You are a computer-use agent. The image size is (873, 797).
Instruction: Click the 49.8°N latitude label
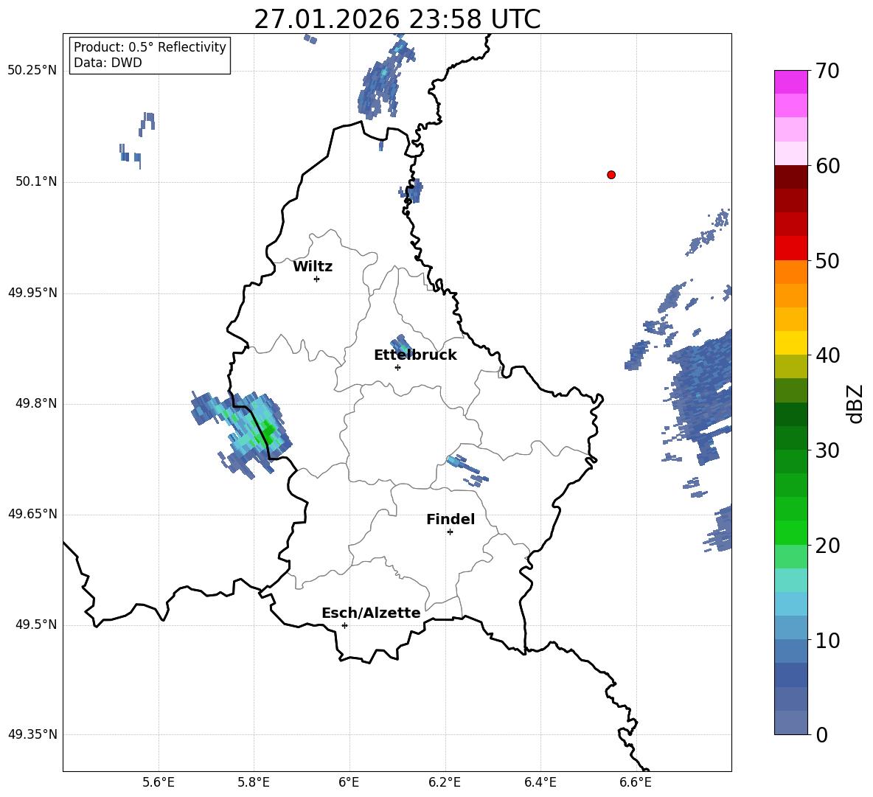[x=36, y=403]
